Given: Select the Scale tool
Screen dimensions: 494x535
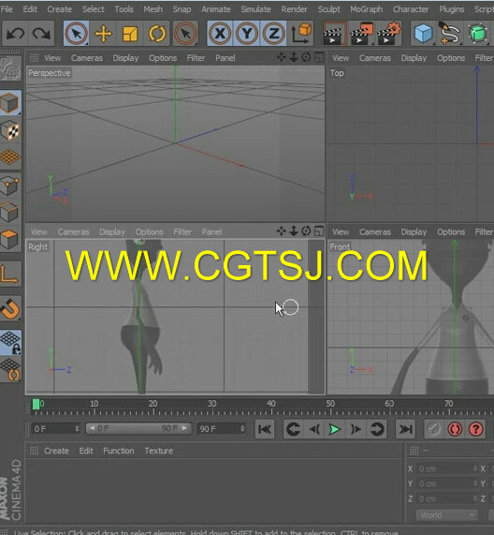Looking at the screenshot, I should pos(130,34).
